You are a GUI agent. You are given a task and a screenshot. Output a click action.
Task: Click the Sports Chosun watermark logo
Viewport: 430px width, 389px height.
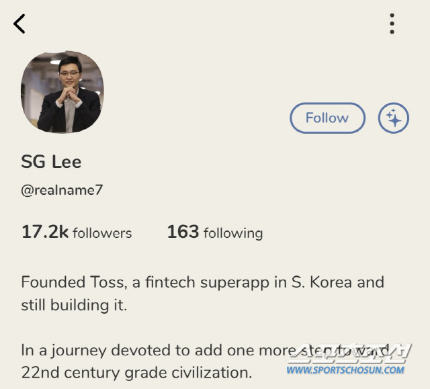349,353
